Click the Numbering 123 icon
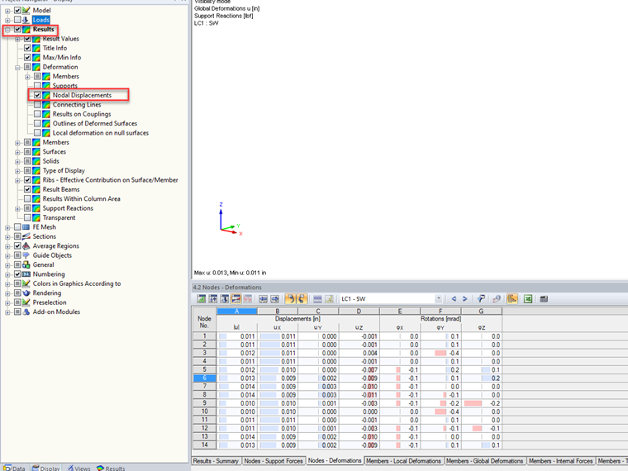This screenshot has height=471, width=628. coord(26,274)
